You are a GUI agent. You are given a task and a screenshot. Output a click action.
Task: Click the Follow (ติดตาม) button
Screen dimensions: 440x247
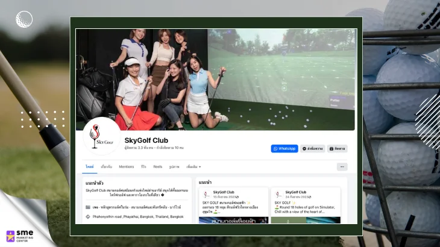pyautogui.click(x=338, y=148)
